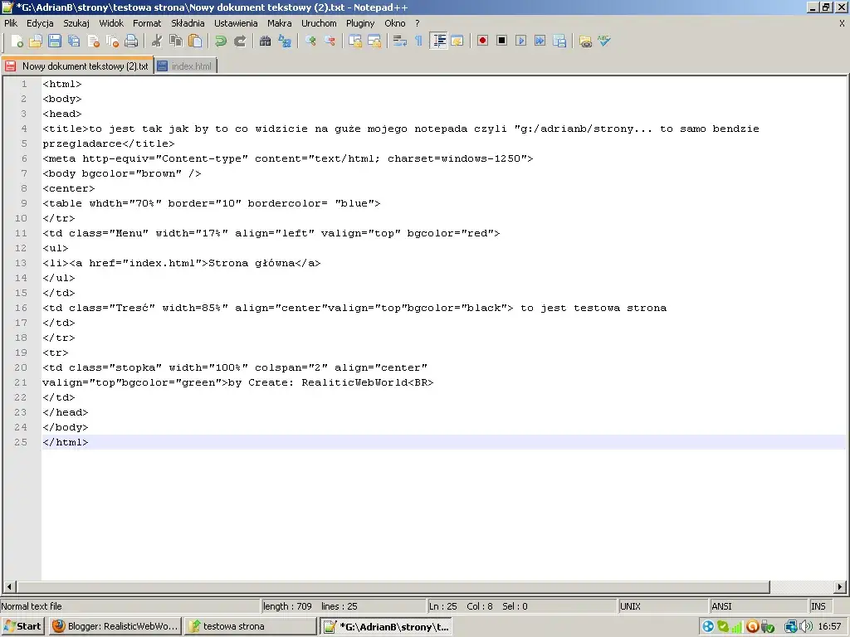Close document with menu bar X
Image resolution: width=850 pixels, height=637 pixels.
(842, 23)
